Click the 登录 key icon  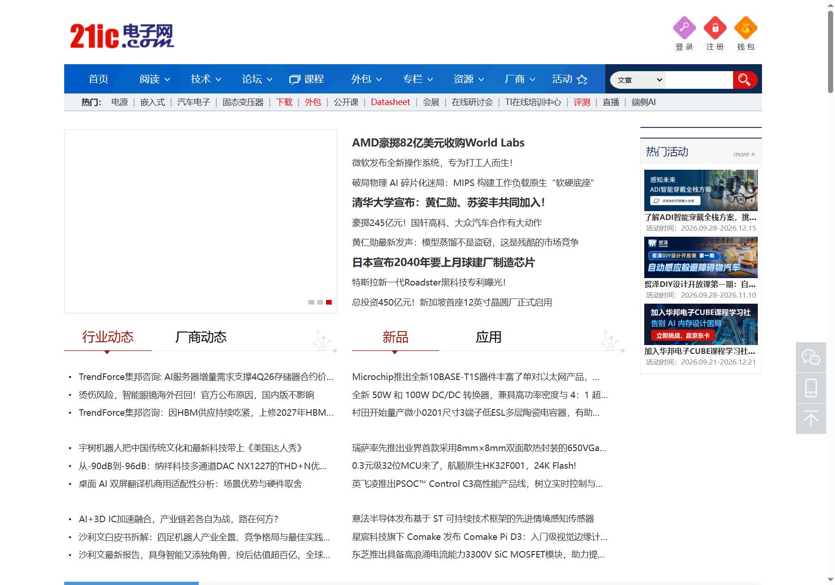point(684,28)
